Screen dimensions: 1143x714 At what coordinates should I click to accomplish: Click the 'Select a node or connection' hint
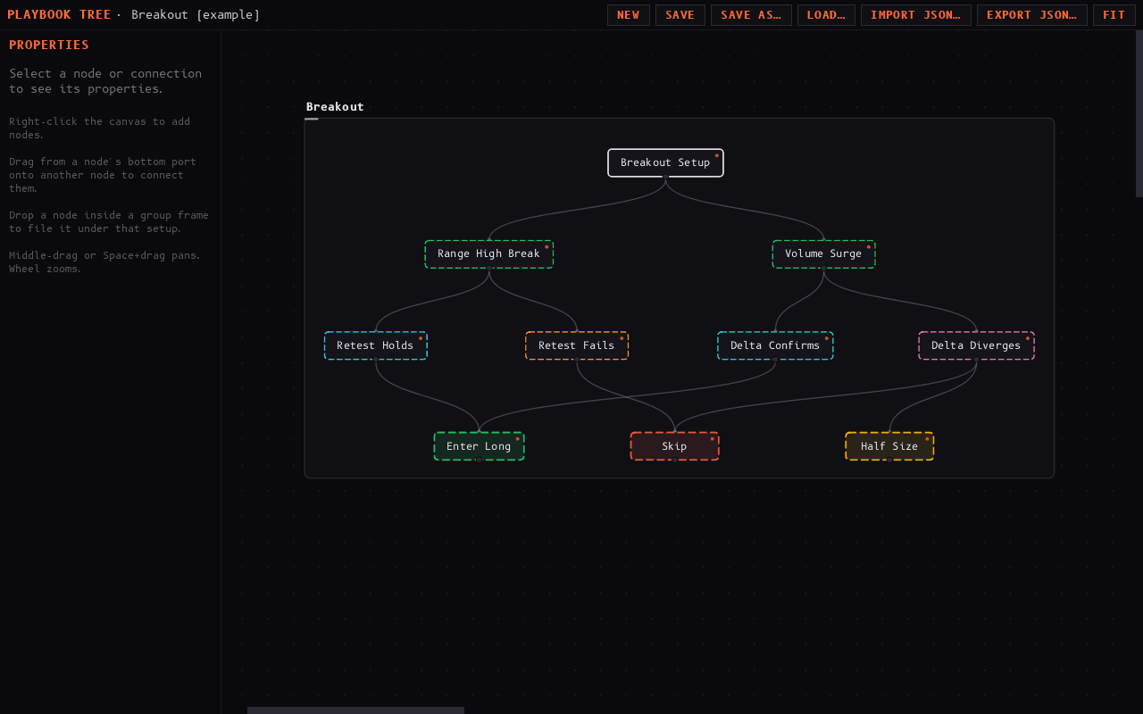(105, 81)
